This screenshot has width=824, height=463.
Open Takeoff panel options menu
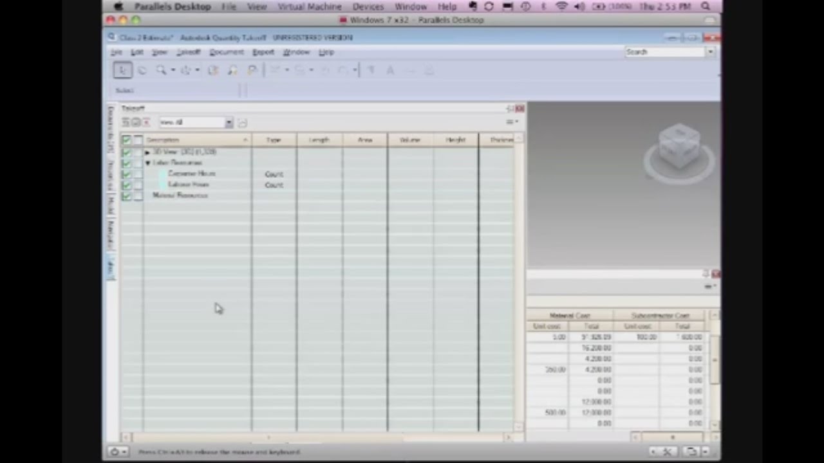511,122
